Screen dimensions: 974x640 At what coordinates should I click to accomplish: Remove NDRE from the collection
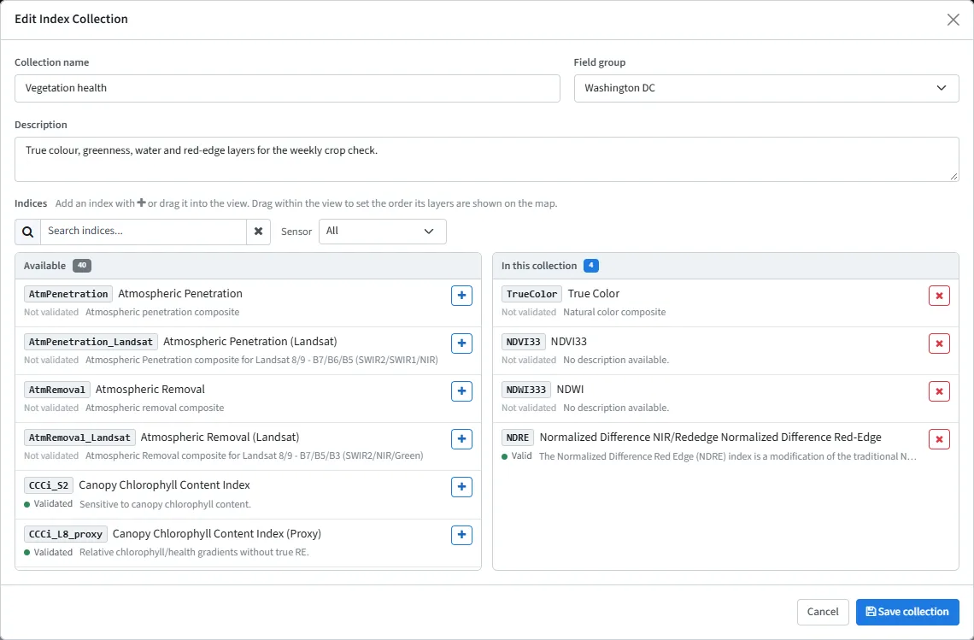coord(939,439)
